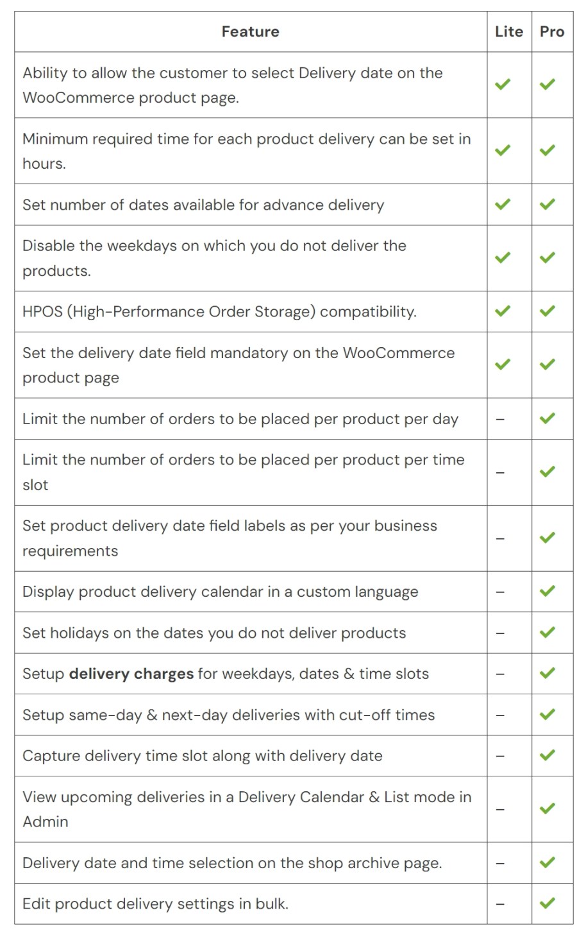Click Lite checkmark for advance delivery dates row
This screenshot has height=933, width=577.
pyautogui.click(x=503, y=205)
